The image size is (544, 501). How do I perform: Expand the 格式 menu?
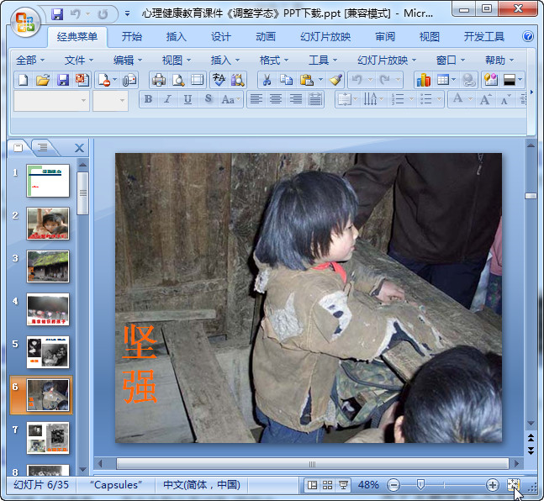[274, 61]
